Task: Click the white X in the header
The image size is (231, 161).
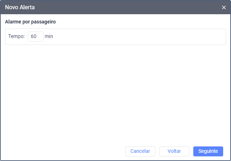Action: tap(224, 7)
